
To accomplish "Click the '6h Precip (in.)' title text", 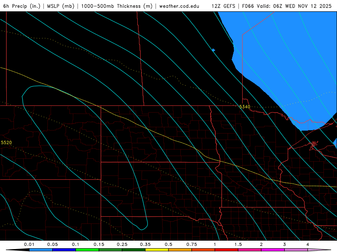I will click(x=22, y=6).
